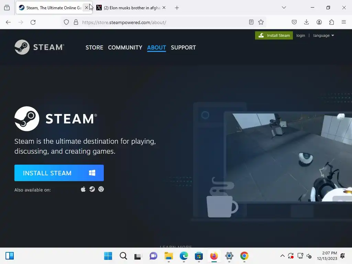
Task: Open the tracking protection shield
Action: tap(66, 22)
